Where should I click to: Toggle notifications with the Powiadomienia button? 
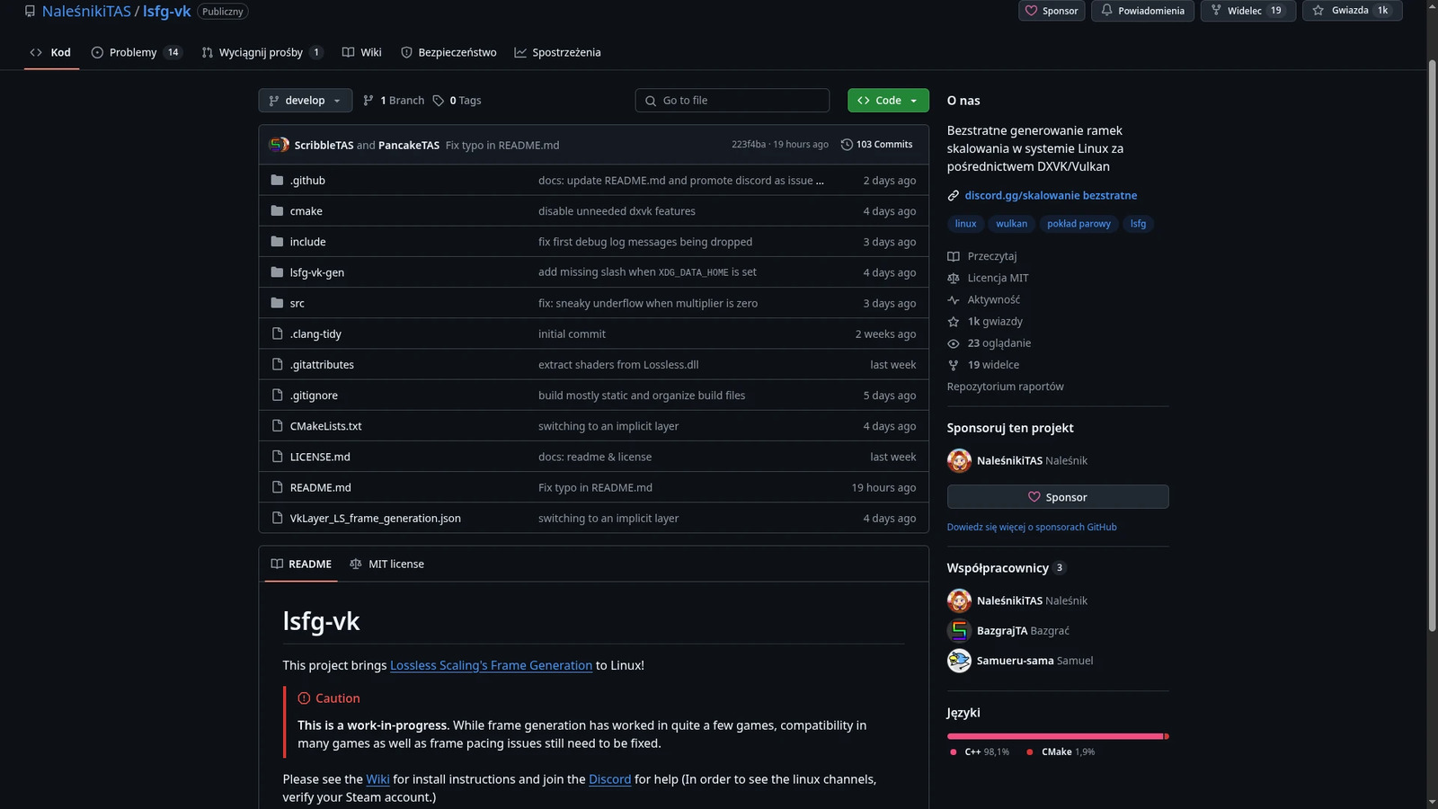coord(1142,11)
